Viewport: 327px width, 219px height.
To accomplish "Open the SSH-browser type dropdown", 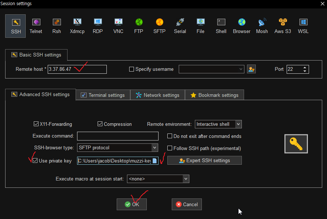I will 155,148.
